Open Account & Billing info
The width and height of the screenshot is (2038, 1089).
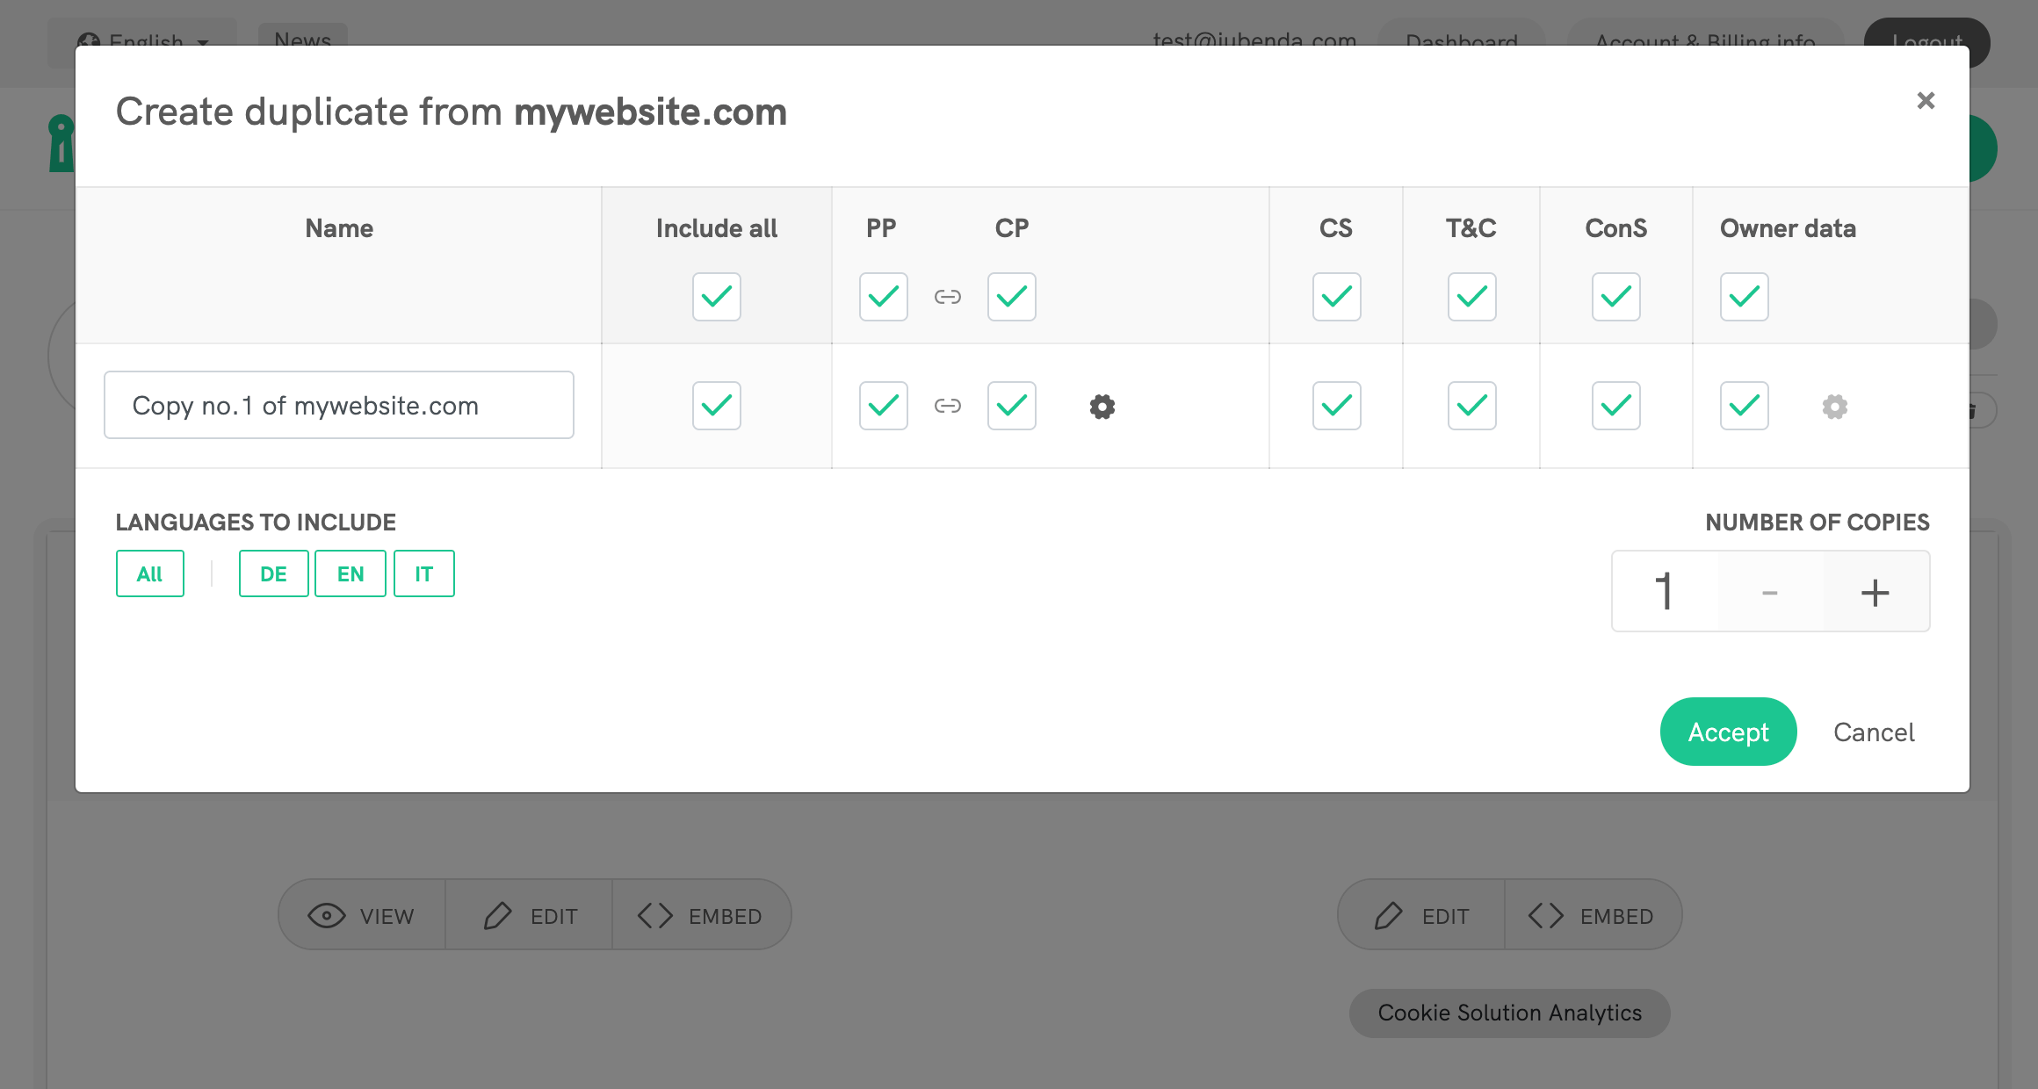pos(1705,40)
